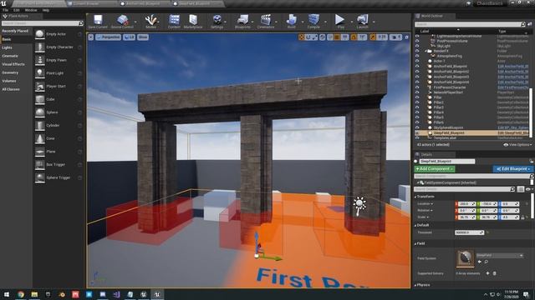This screenshot has width=535, height=300.
Task: Click the viewport translate gizmo mode icon
Action: point(301,37)
